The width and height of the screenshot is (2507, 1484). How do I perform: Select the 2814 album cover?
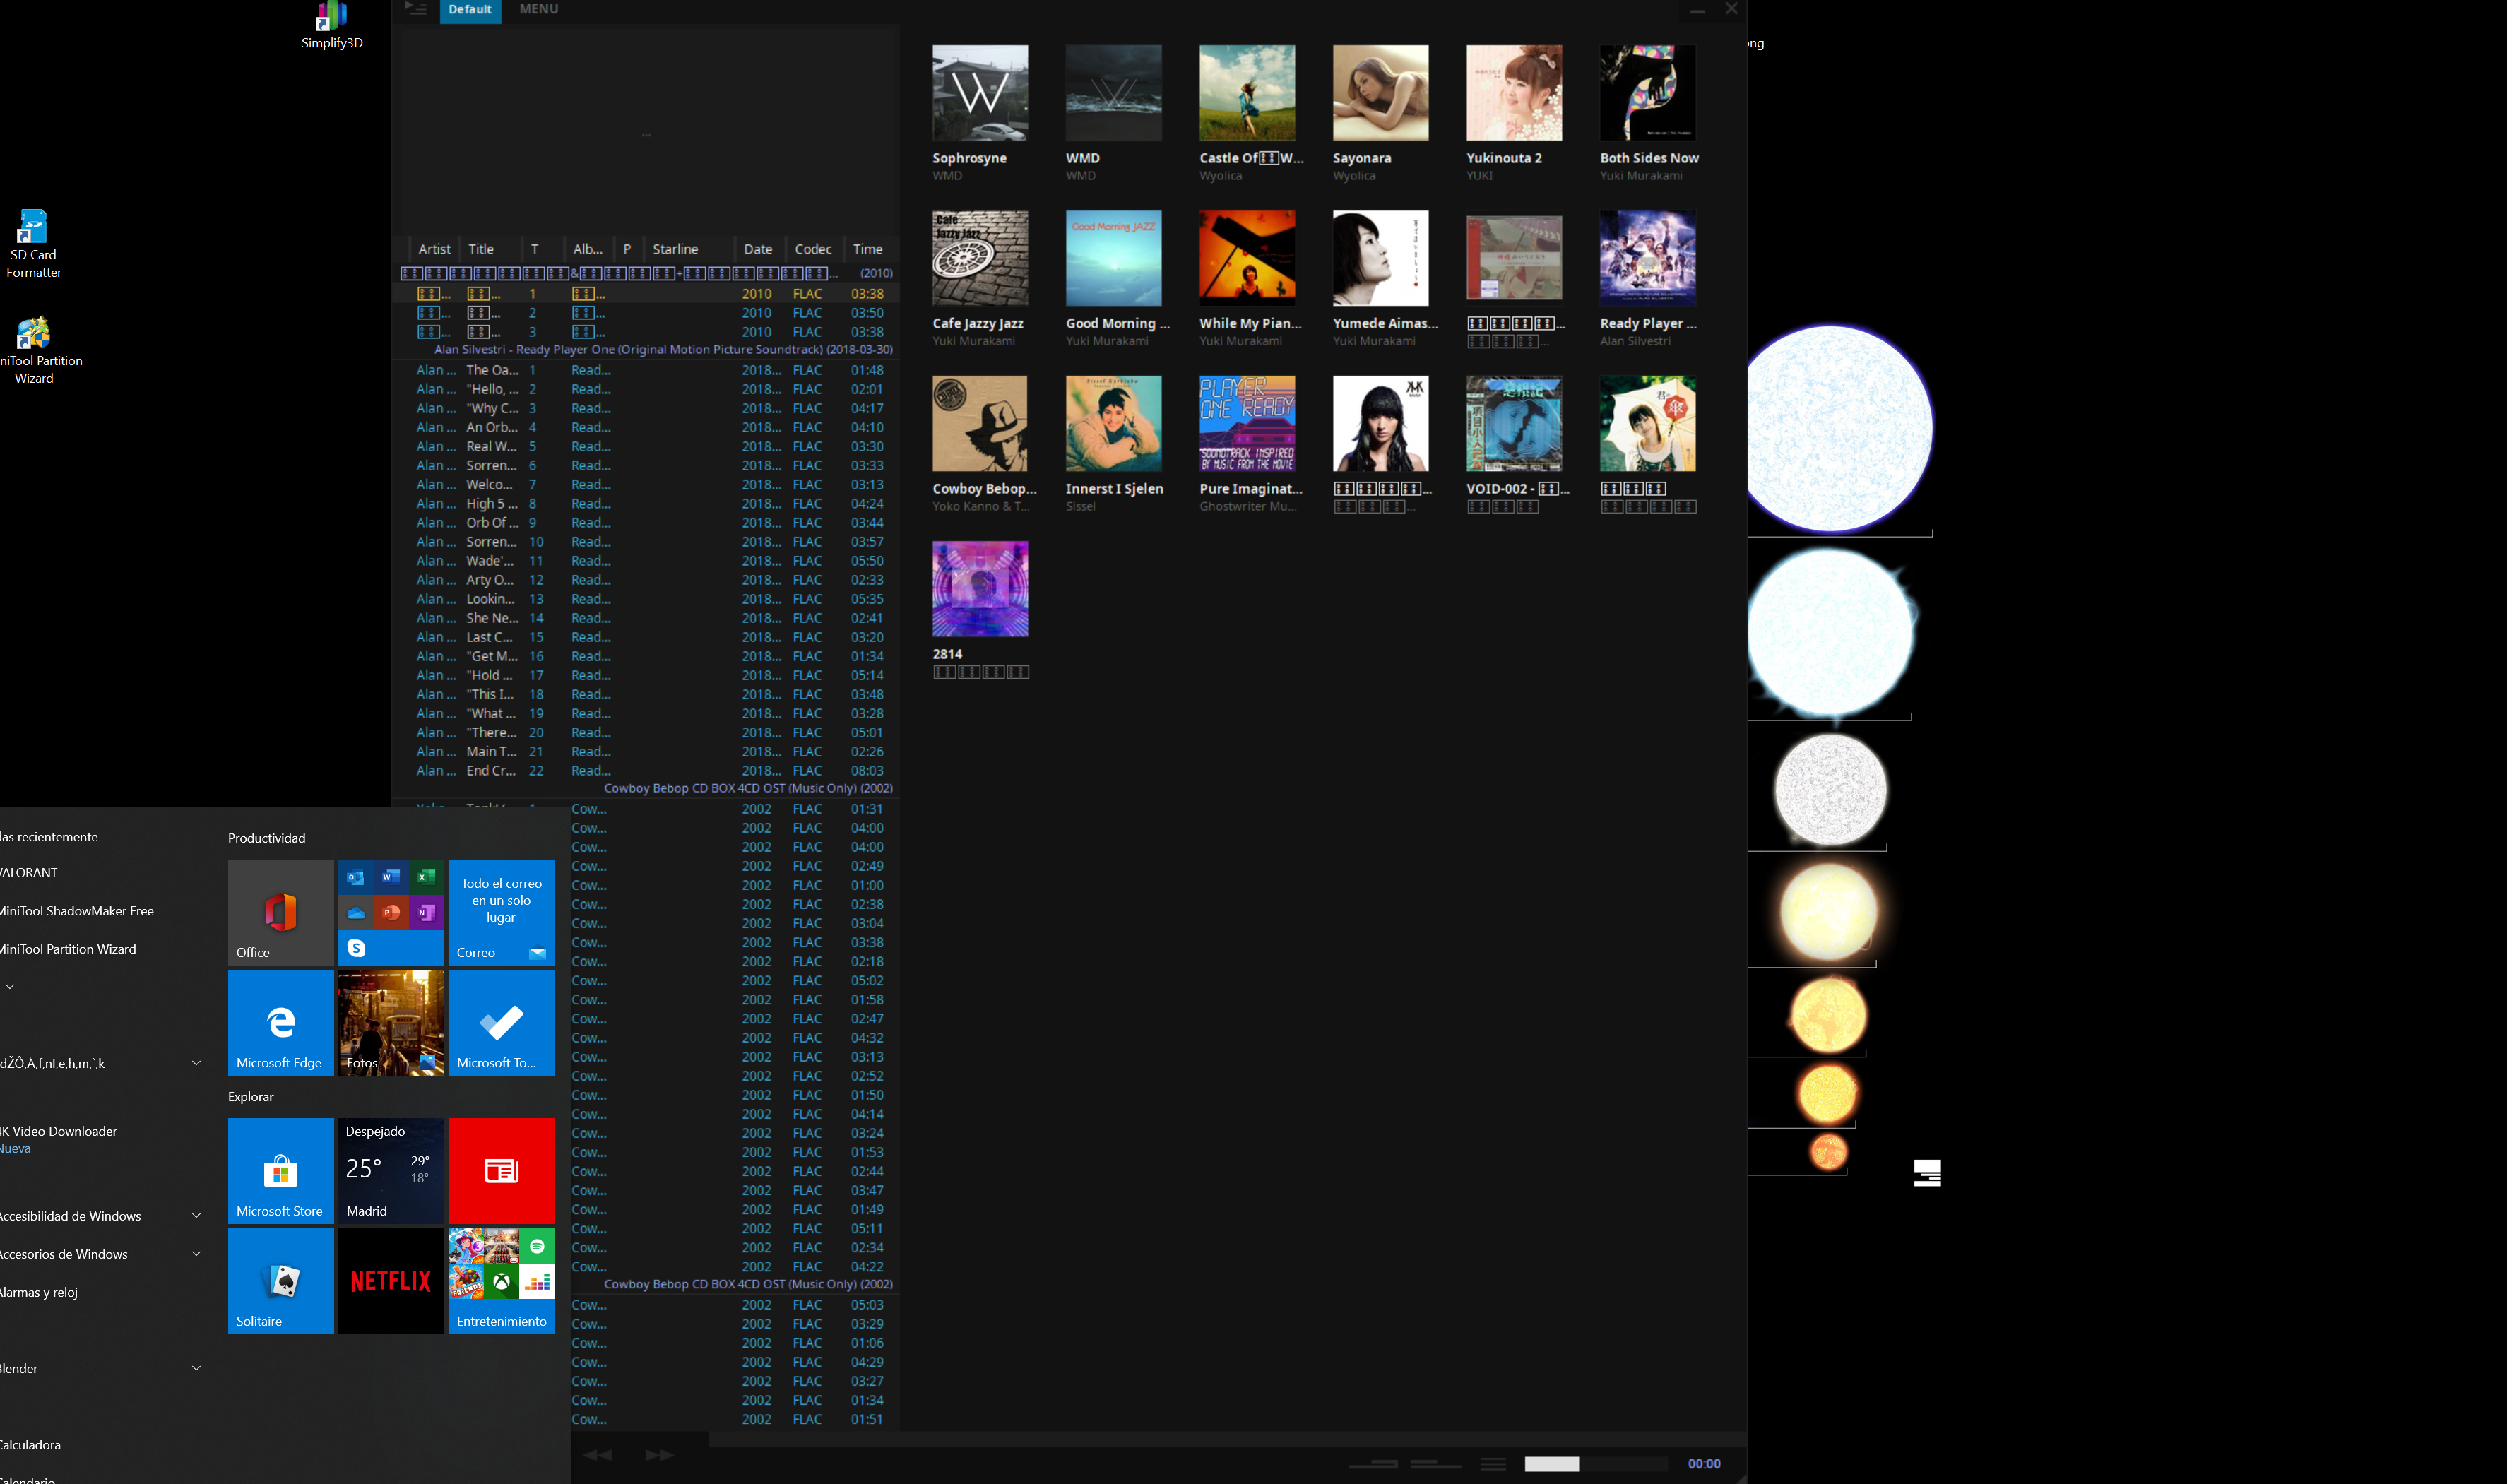[980, 589]
